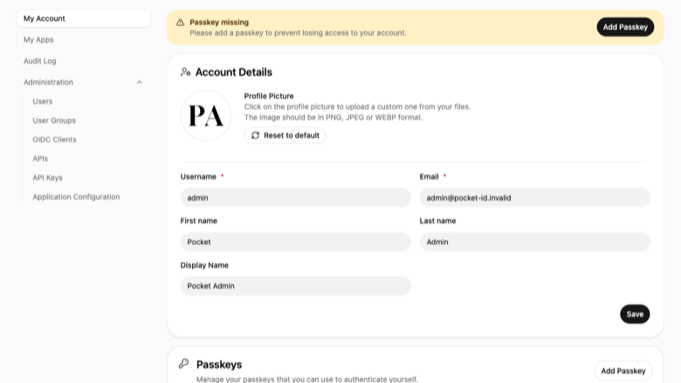Collapse the Administration section chevron
This screenshot has height=383, width=681.
coord(140,82)
